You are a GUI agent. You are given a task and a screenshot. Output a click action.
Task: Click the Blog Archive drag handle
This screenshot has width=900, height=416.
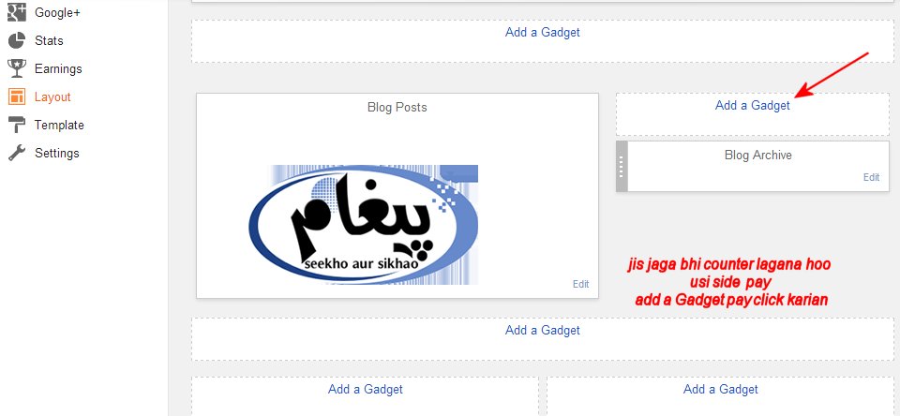[x=622, y=167]
